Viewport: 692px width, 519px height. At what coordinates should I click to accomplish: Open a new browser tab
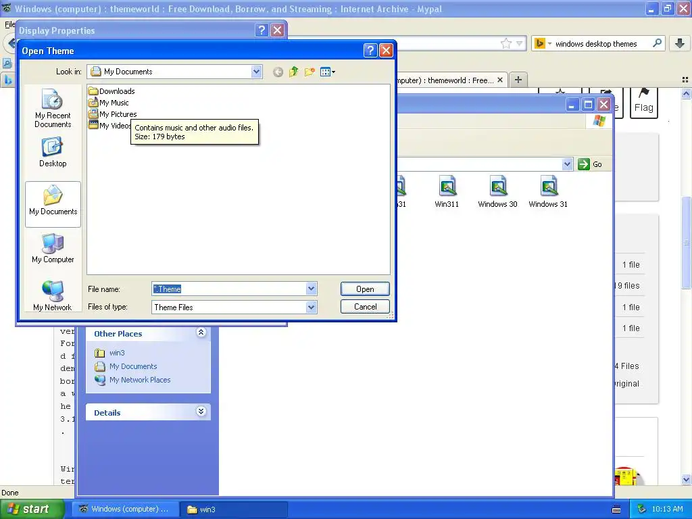pos(518,80)
